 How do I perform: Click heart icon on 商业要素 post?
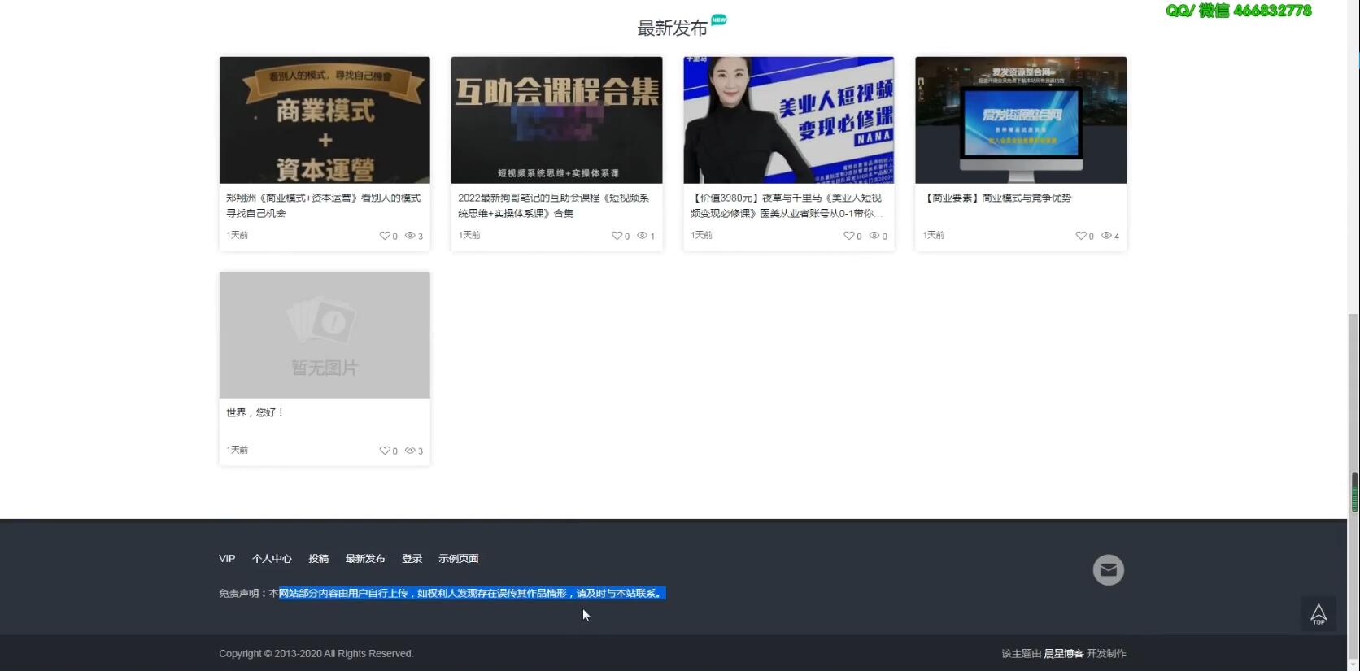pos(1080,236)
